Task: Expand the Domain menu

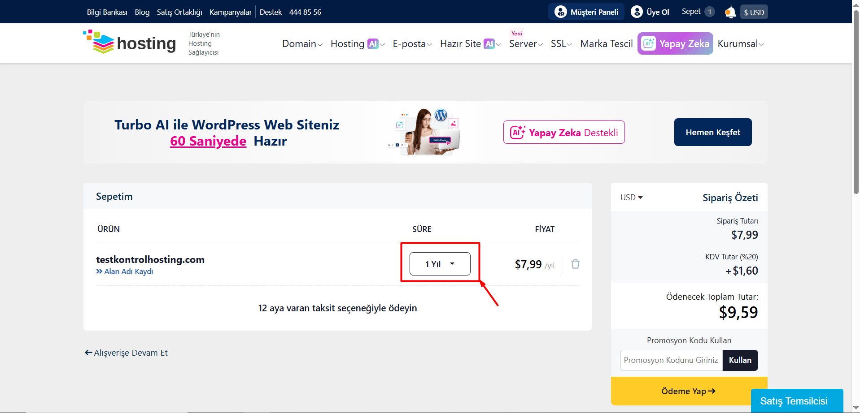Action: click(x=302, y=44)
